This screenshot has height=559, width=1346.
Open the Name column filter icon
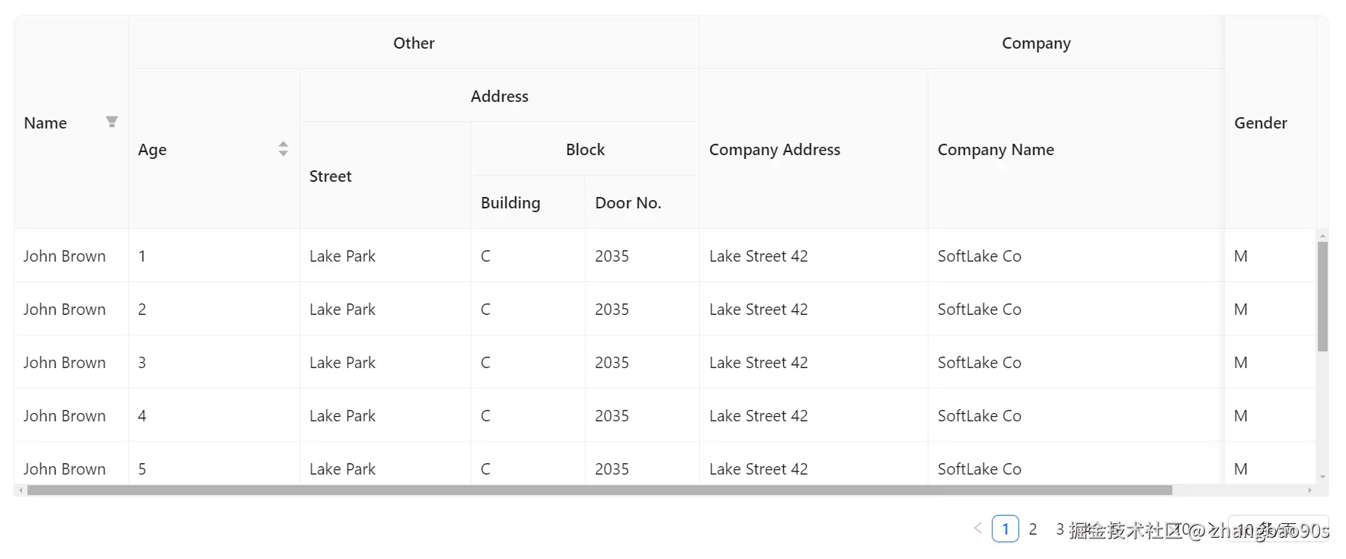coord(112,122)
